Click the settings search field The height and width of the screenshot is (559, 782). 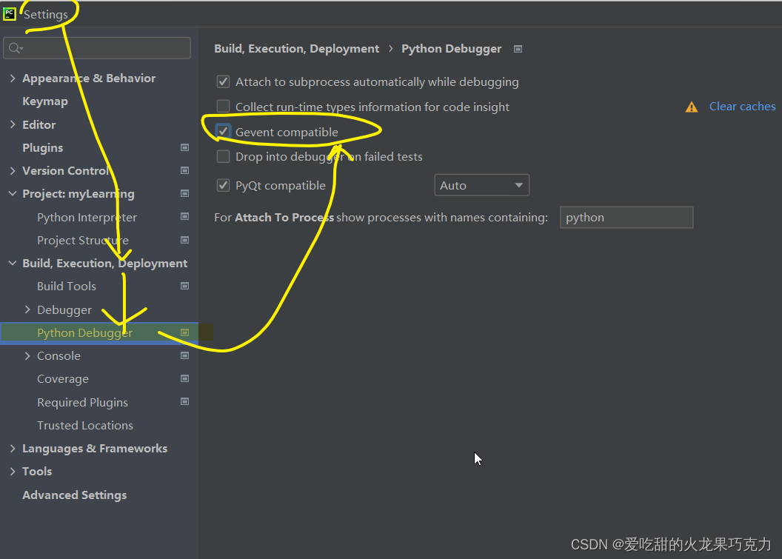(97, 48)
